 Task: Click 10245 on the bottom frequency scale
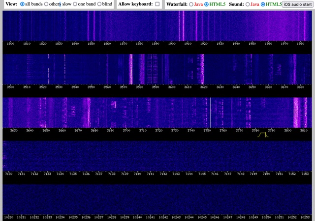click(202, 217)
